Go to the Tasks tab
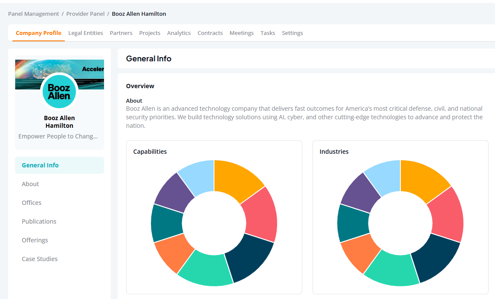The height and width of the screenshot is (299, 495). pos(268,33)
